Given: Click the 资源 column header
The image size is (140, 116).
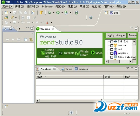Looking at the screenshot, I should click(x=114, y=77).
